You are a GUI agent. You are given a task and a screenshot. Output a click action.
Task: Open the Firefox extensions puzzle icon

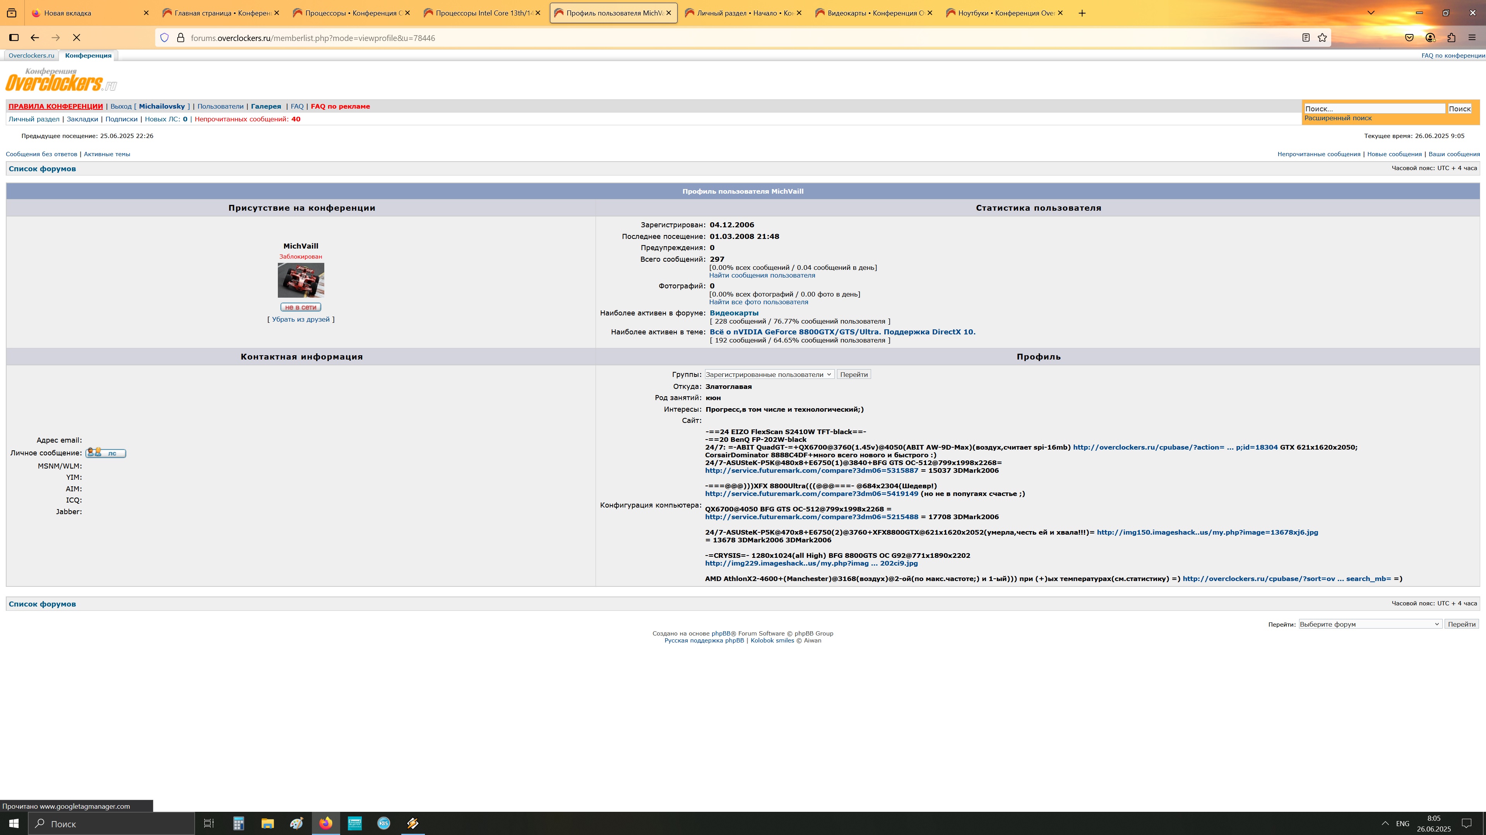coord(1451,37)
